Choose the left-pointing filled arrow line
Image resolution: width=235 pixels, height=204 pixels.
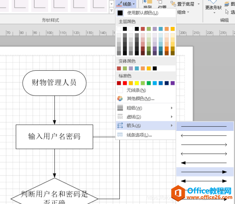(204, 163)
